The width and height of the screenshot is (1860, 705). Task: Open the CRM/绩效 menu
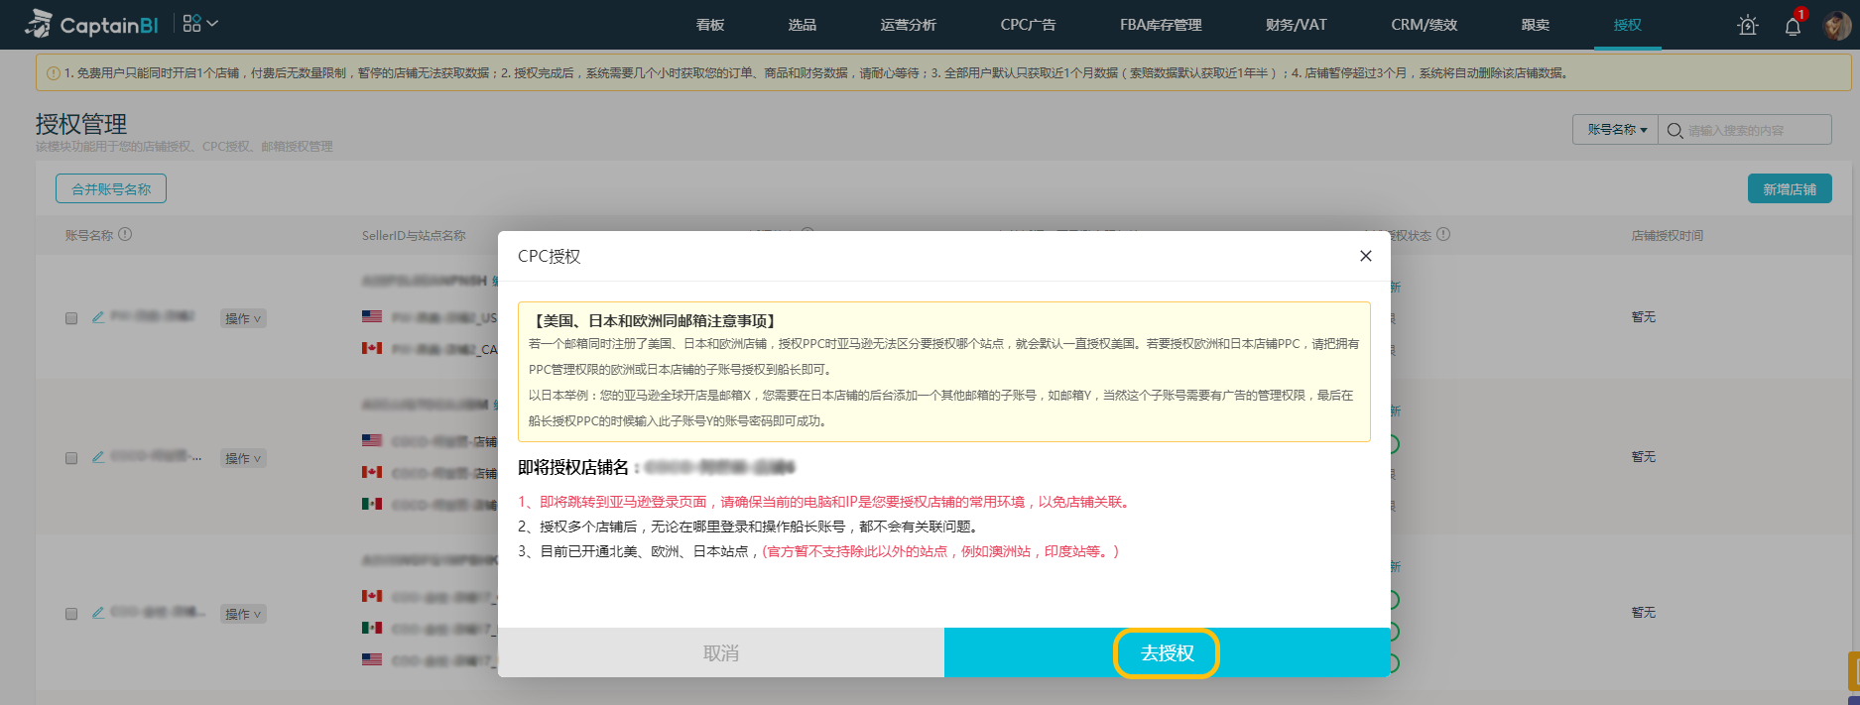coord(1425,25)
